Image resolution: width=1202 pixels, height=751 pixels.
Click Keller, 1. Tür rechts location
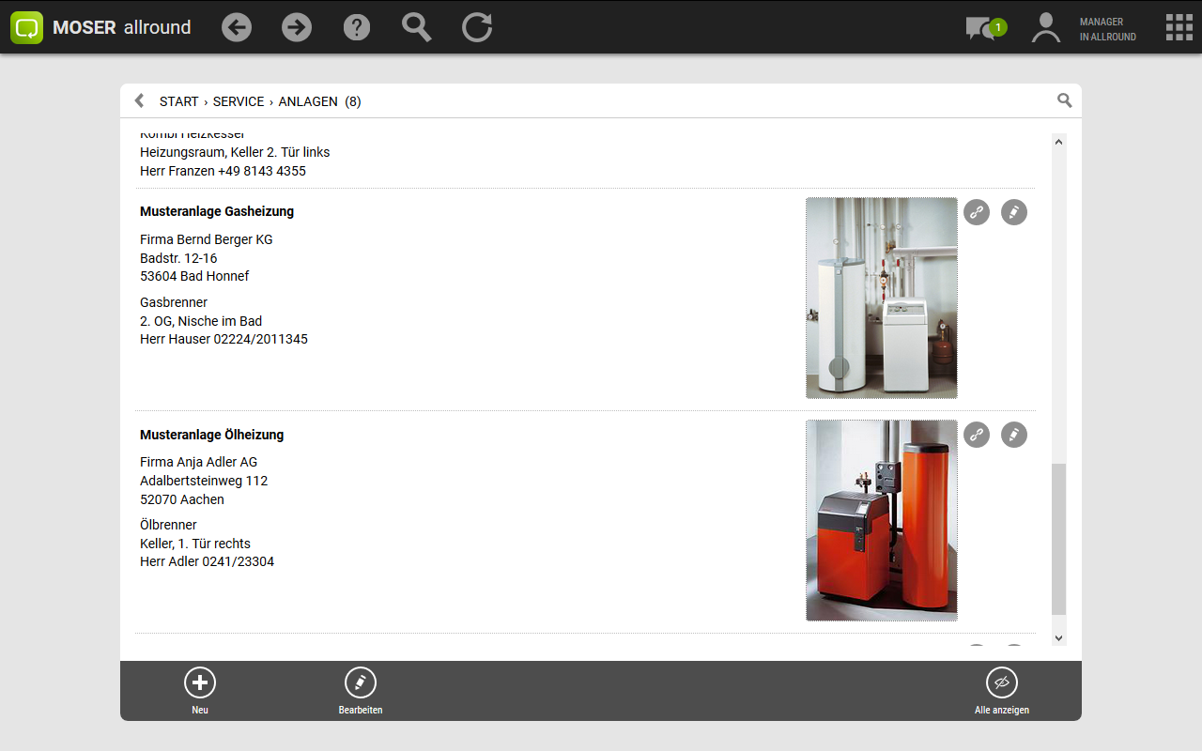point(195,544)
